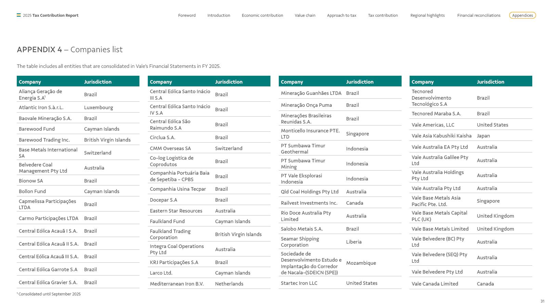Click Railvest Investments Inc.
Image resolution: width=548 pixels, height=308 pixels.
[x=309, y=203]
